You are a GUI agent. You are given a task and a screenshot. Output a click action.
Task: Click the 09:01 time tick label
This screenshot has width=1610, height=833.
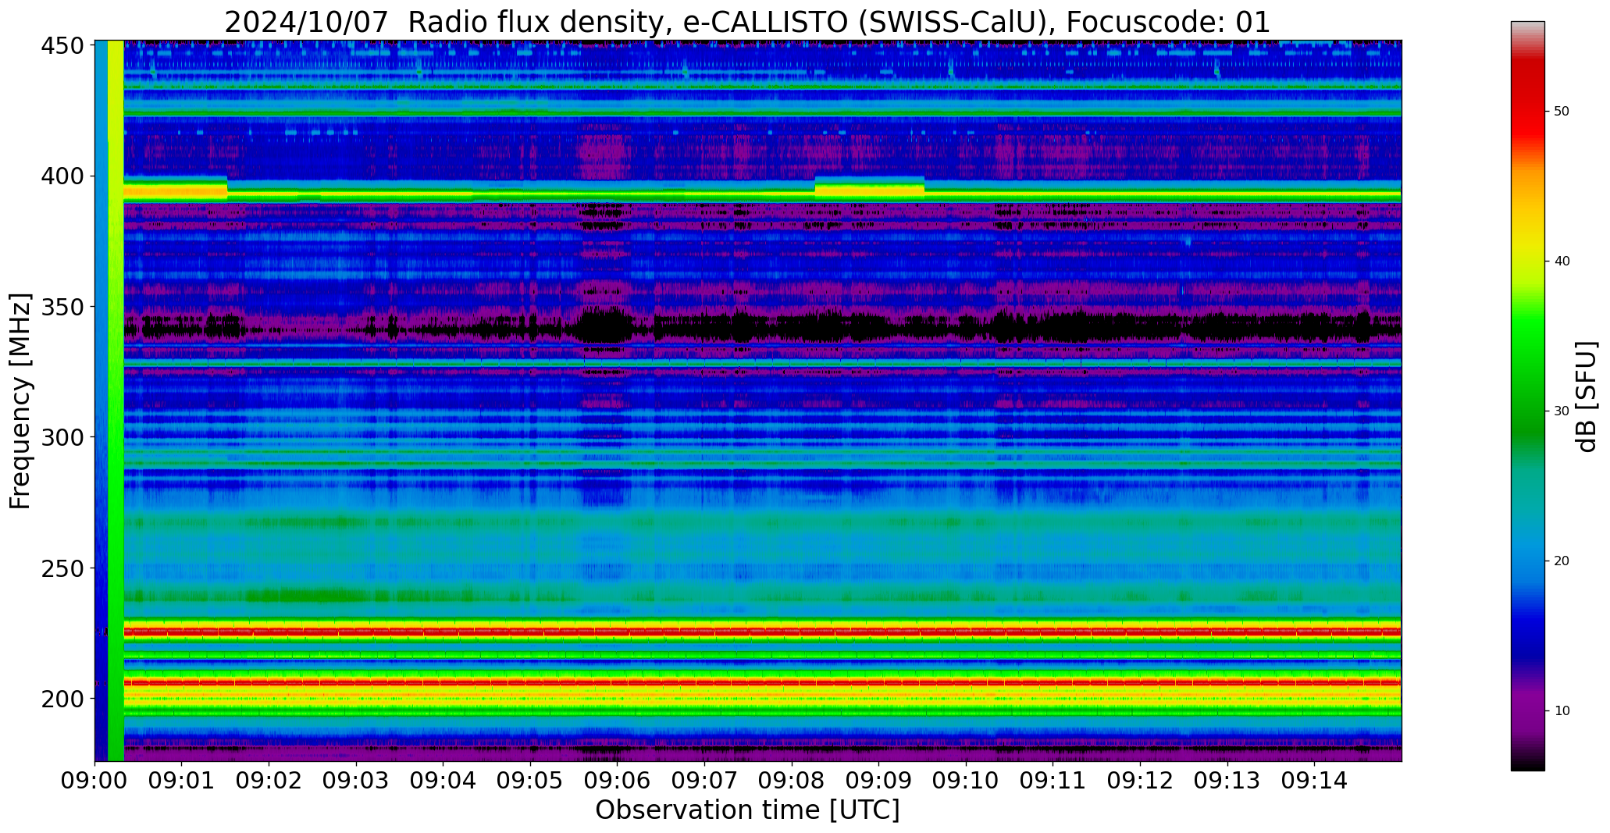point(182,781)
